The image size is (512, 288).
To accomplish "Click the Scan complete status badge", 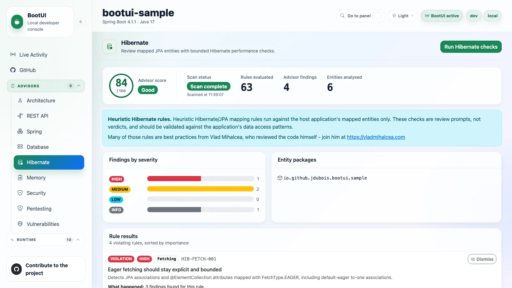I will (x=209, y=86).
